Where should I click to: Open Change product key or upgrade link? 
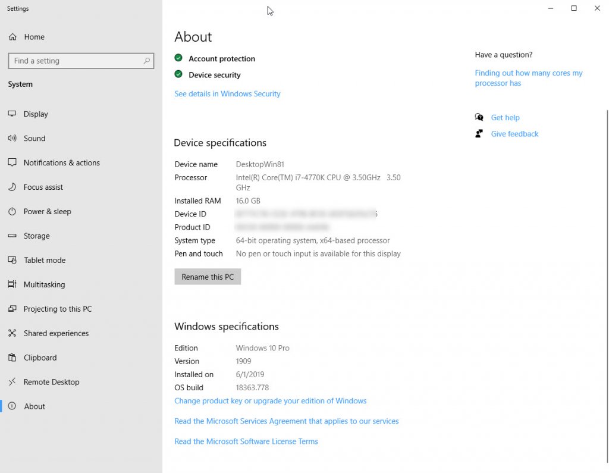[271, 400]
